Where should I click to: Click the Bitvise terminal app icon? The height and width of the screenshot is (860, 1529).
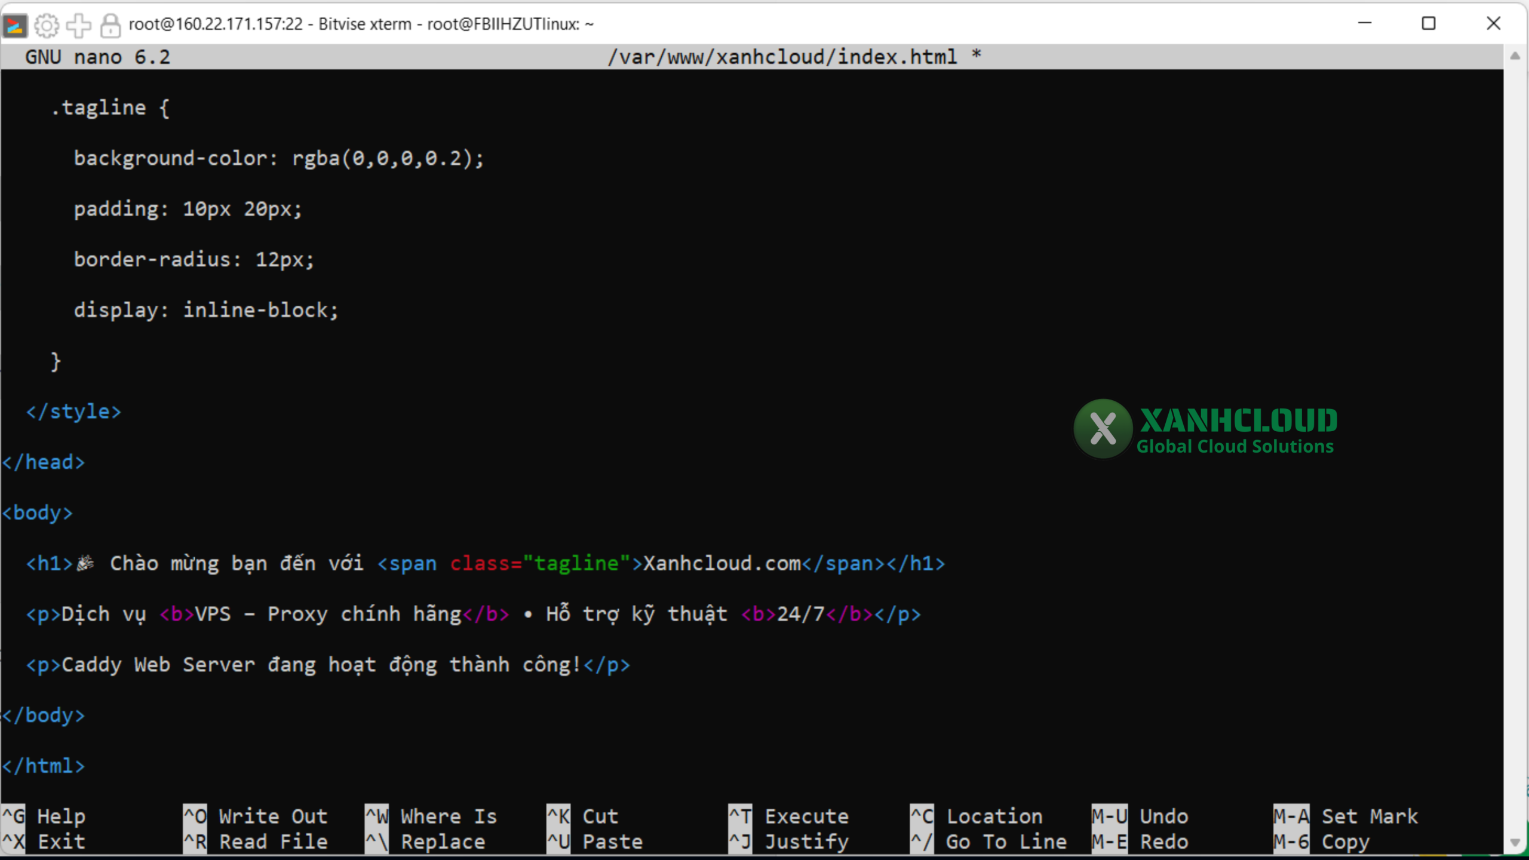tap(15, 24)
